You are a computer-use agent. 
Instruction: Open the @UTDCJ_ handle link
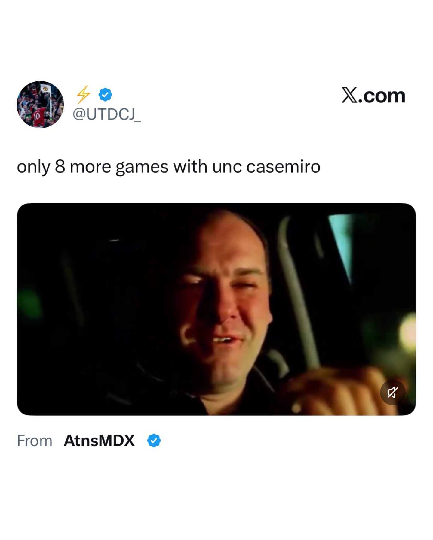pos(107,114)
